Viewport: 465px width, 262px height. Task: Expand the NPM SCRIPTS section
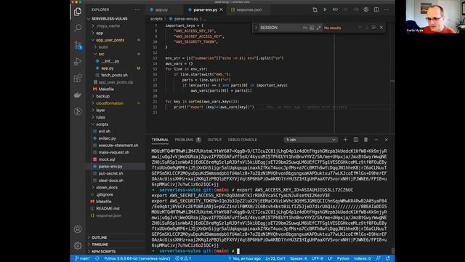pyautogui.click(x=103, y=251)
